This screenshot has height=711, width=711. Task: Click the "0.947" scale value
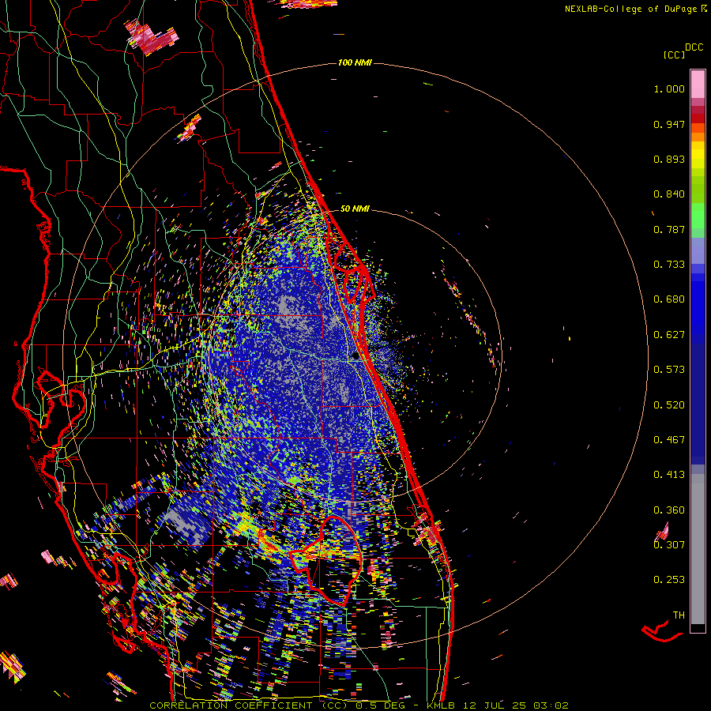[x=669, y=124]
